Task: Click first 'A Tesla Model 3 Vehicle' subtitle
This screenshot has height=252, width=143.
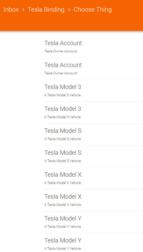Action: [x=63, y=95]
